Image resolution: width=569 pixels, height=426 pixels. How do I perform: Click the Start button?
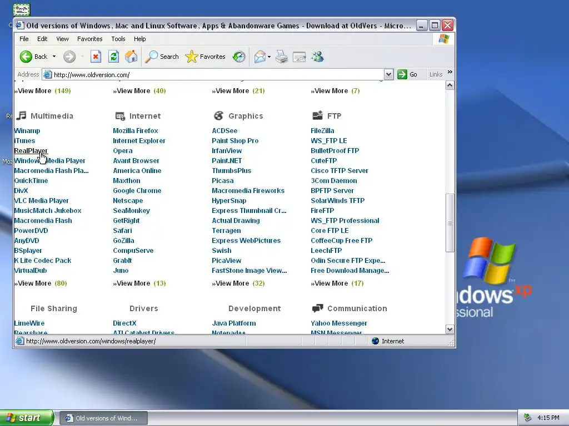pos(27,418)
